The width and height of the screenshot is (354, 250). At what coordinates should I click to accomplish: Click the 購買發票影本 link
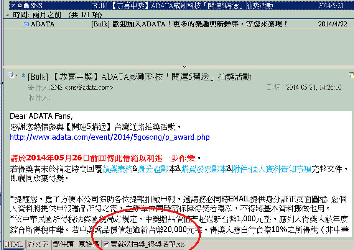tap(204, 169)
